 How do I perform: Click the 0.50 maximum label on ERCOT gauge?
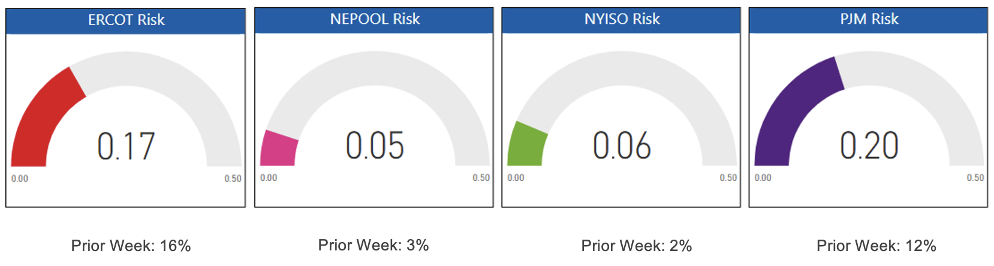pyautogui.click(x=233, y=179)
